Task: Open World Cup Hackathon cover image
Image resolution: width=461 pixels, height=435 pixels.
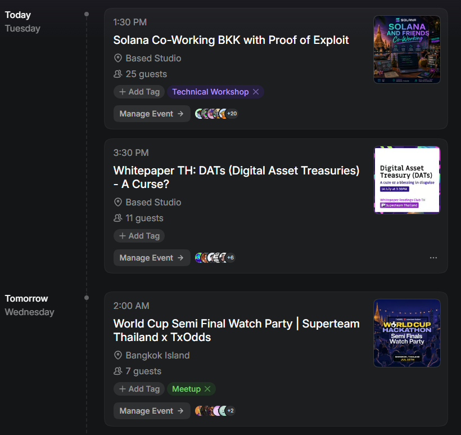Action: click(x=407, y=333)
